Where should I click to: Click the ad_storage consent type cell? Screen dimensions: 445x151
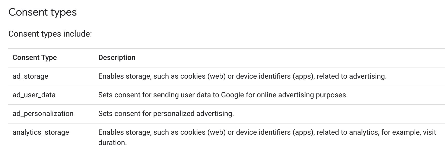point(30,76)
